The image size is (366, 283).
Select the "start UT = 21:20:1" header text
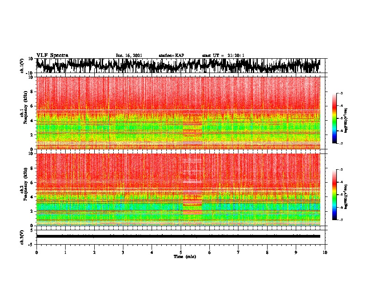pyautogui.click(x=223, y=55)
